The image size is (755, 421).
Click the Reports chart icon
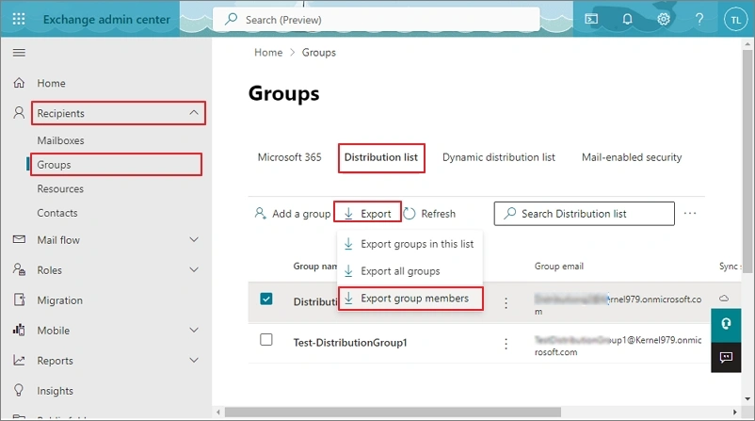[x=19, y=360]
